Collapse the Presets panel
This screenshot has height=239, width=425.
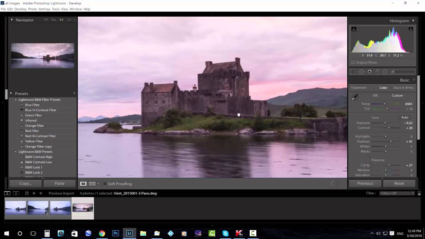click(x=11, y=93)
